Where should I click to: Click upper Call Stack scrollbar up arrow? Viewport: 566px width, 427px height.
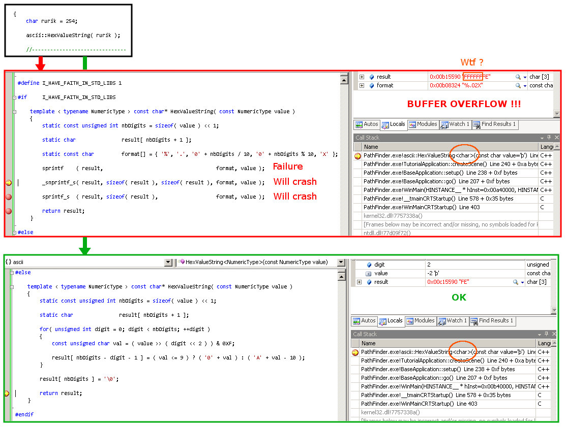point(557,147)
